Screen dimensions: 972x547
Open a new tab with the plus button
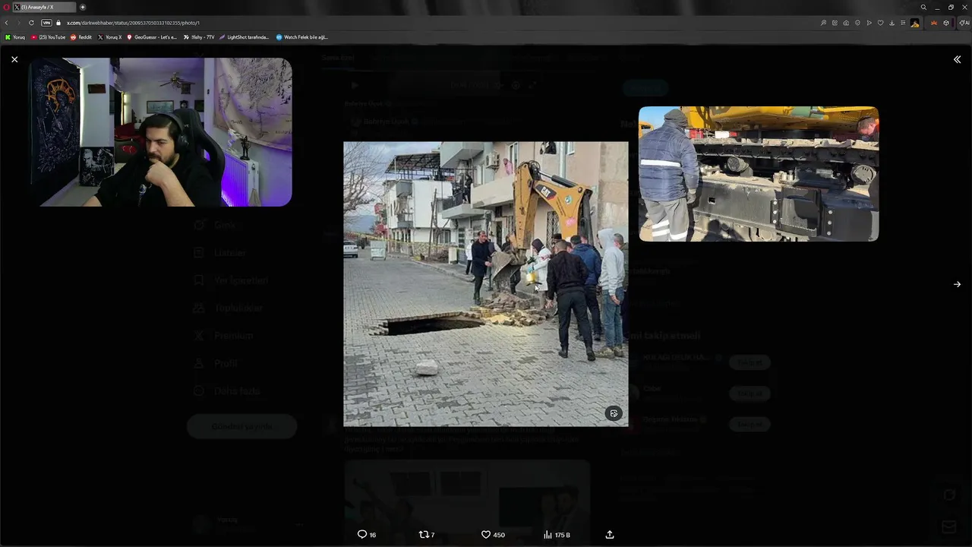coord(83,7)
